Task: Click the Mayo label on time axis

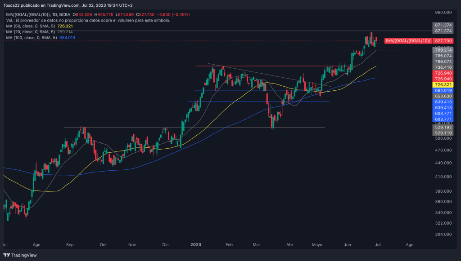Action: coord(317,245)
